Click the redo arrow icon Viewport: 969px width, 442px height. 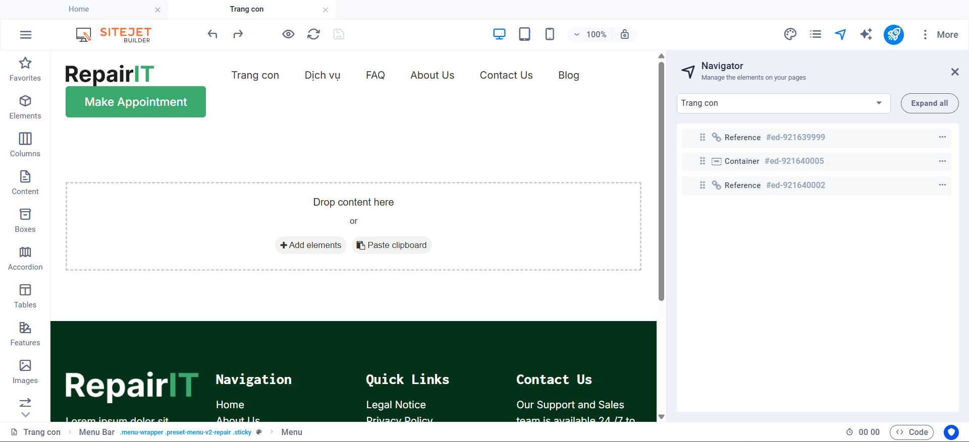point(238,34)
